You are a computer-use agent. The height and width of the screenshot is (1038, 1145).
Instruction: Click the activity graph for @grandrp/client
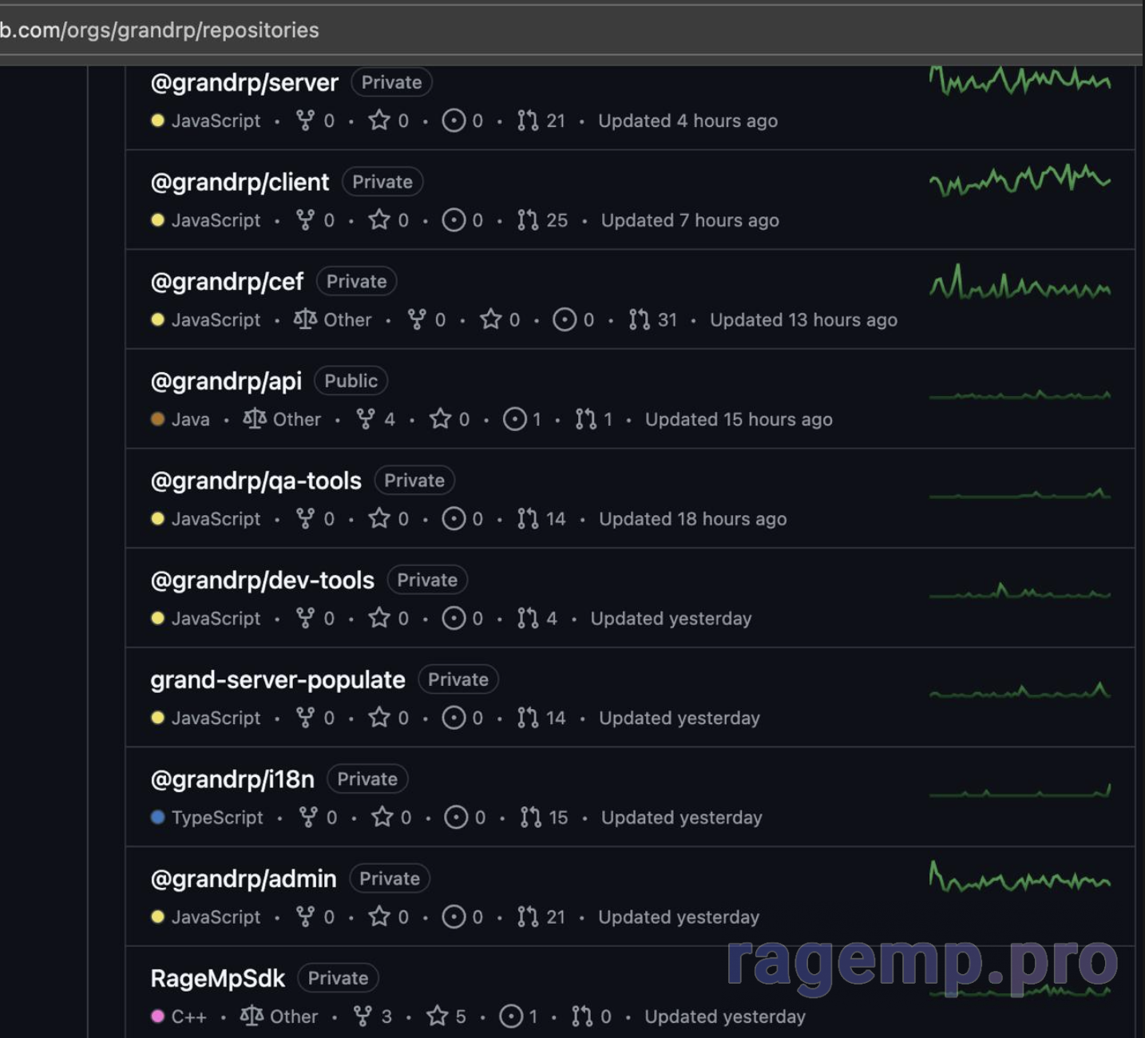[1020, 180]
